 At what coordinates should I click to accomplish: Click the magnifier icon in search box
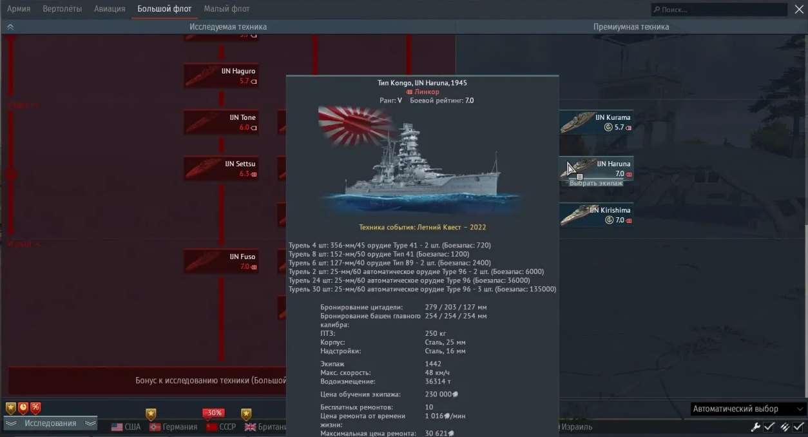point(657,10)
